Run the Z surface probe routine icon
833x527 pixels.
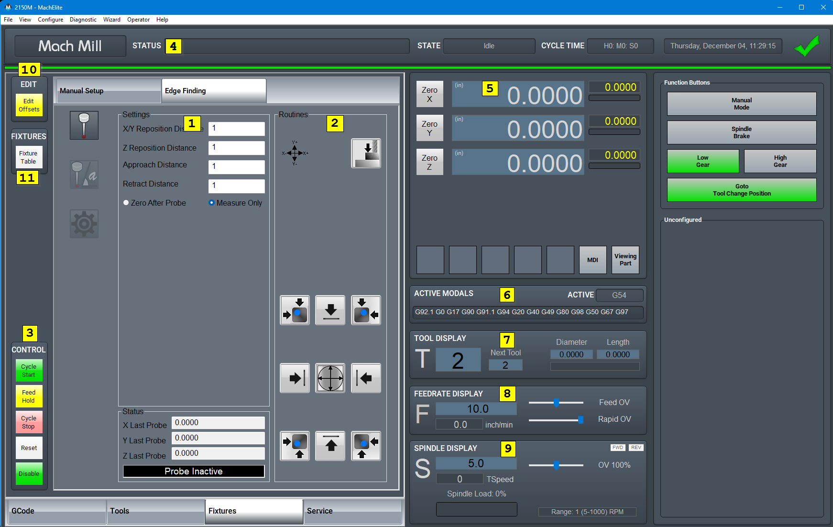pyautogui.click(x=366, y=153)
